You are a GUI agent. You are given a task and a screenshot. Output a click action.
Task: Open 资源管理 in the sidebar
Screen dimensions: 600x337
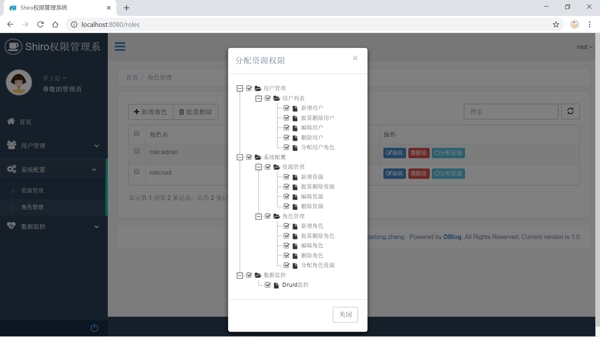[32, 191]
